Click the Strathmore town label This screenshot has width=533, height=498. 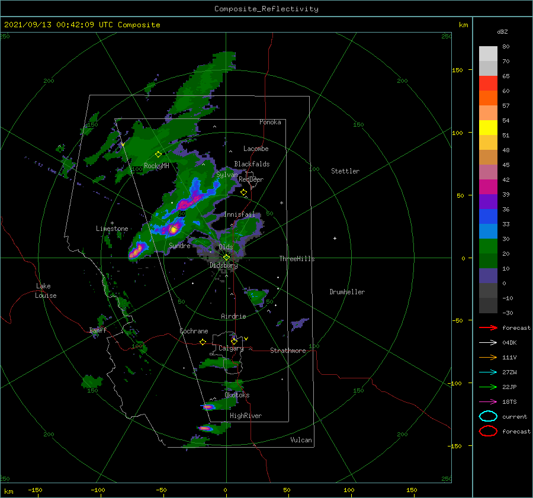(288, 351)
